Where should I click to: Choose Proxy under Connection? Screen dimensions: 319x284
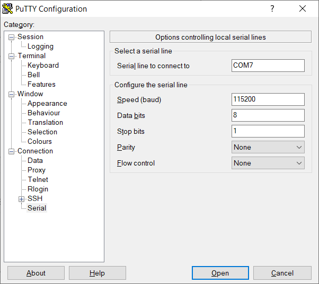point(37,170)
